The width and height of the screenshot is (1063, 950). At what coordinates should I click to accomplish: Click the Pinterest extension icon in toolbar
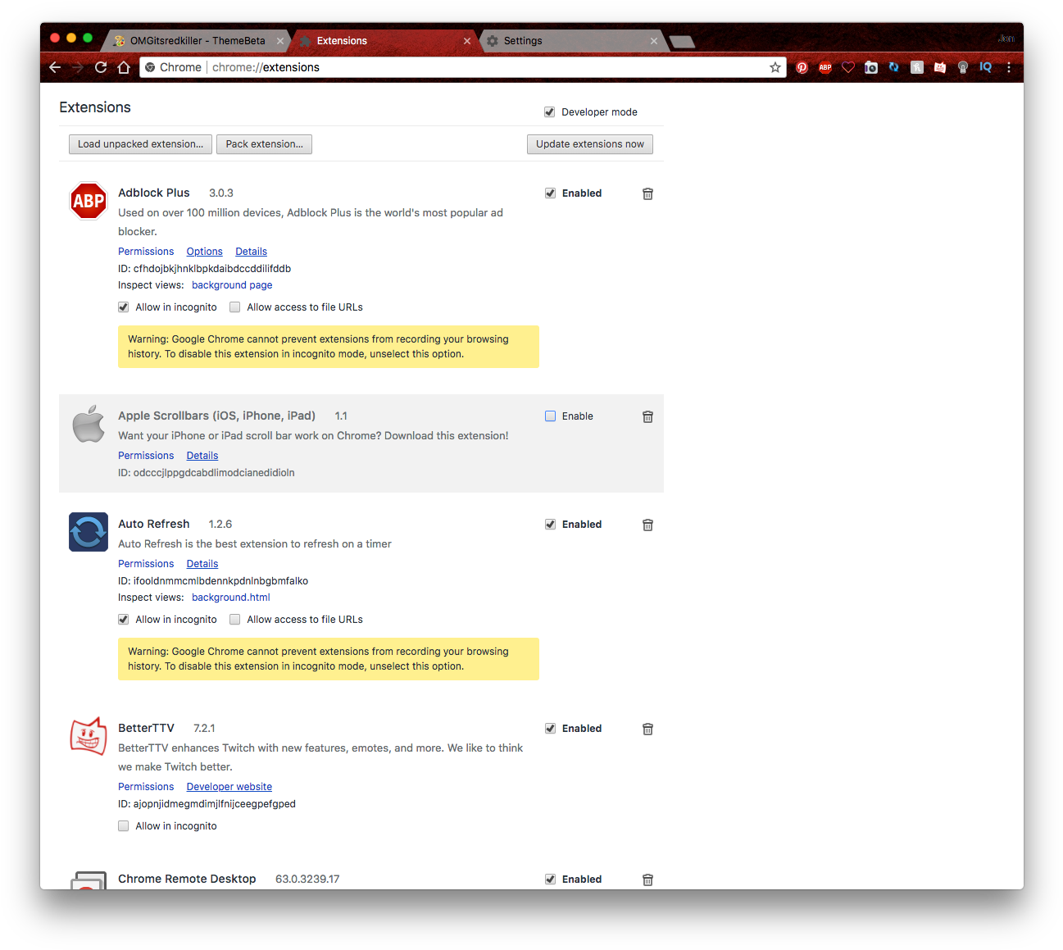pyautogui.click(x=802, y=67)
